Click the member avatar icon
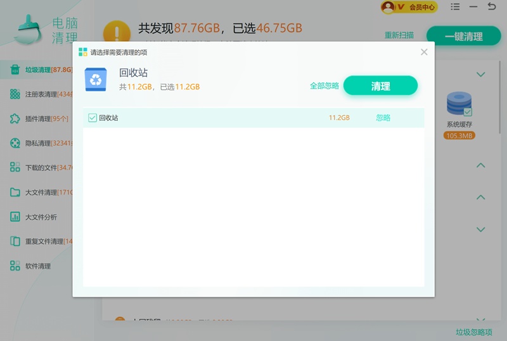Image resolution: width=507 pixels, height=341 pixels. pyautogui.click(x=388, y=7)
